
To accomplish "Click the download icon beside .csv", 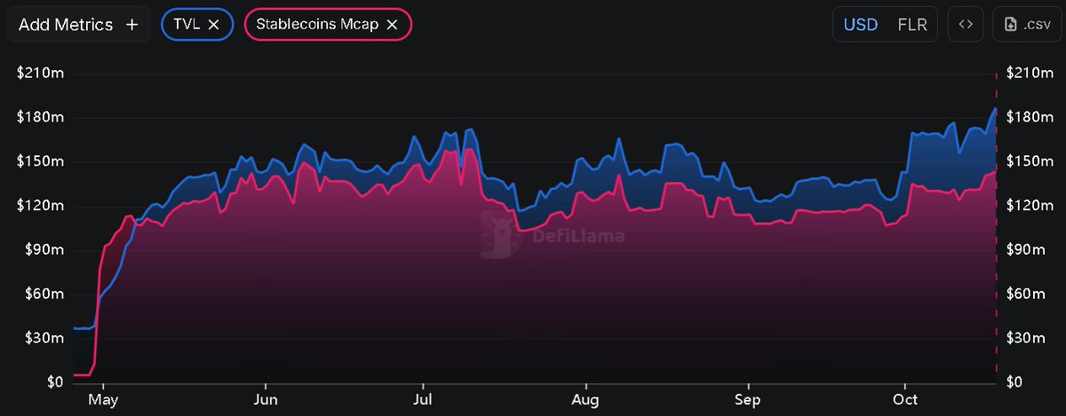I will pos(1011,25).
